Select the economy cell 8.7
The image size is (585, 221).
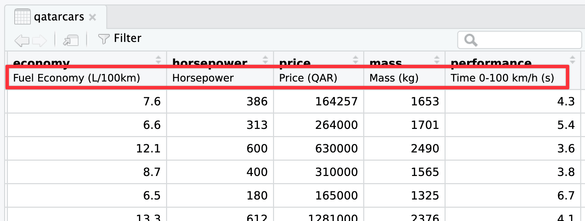(152, 172)
